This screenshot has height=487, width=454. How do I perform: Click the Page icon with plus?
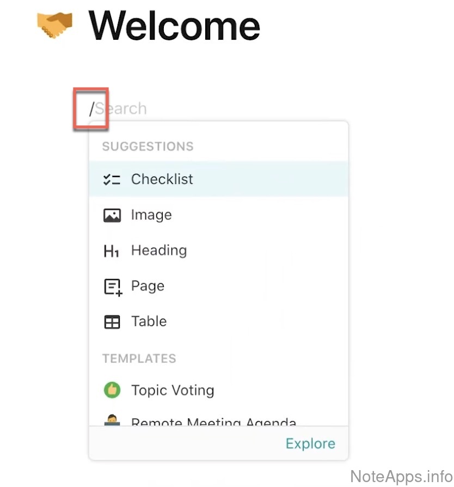pos(113,287)
